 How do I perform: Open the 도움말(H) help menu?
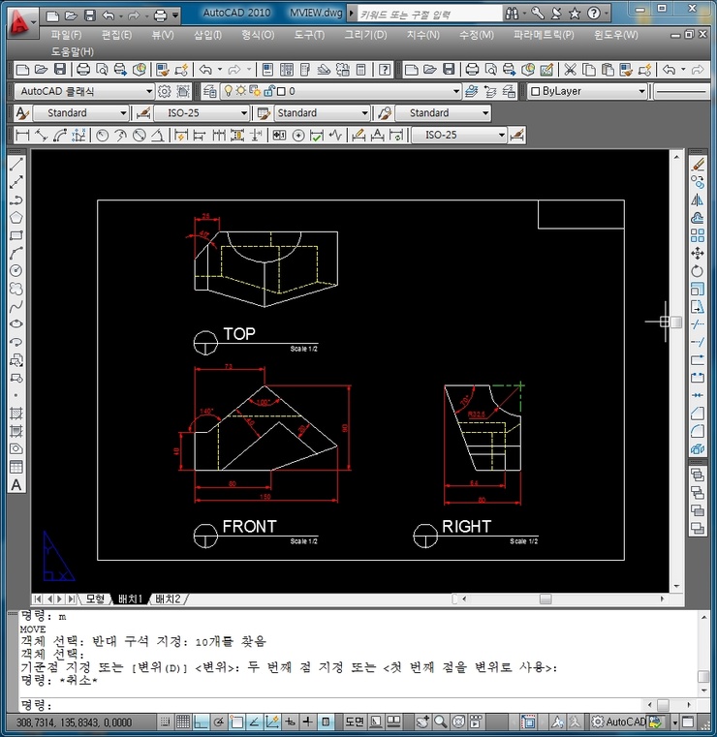[x=73, y=50]
